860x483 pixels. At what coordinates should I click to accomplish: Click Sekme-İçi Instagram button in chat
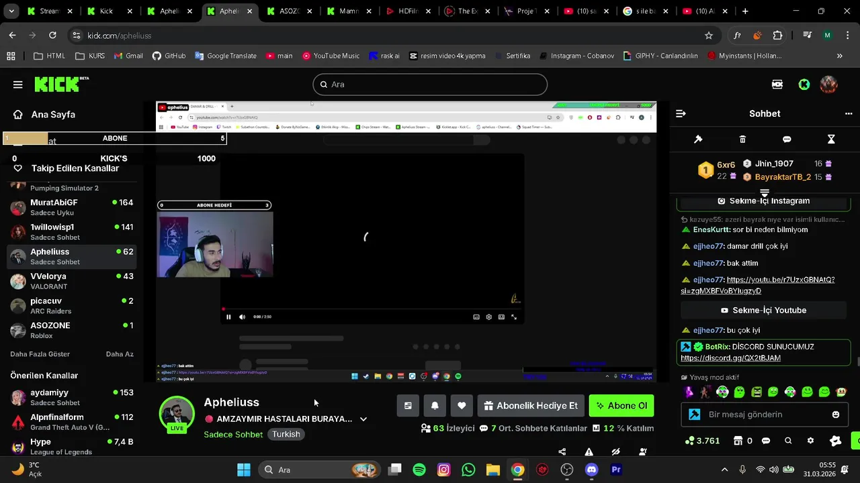[763, 201]
